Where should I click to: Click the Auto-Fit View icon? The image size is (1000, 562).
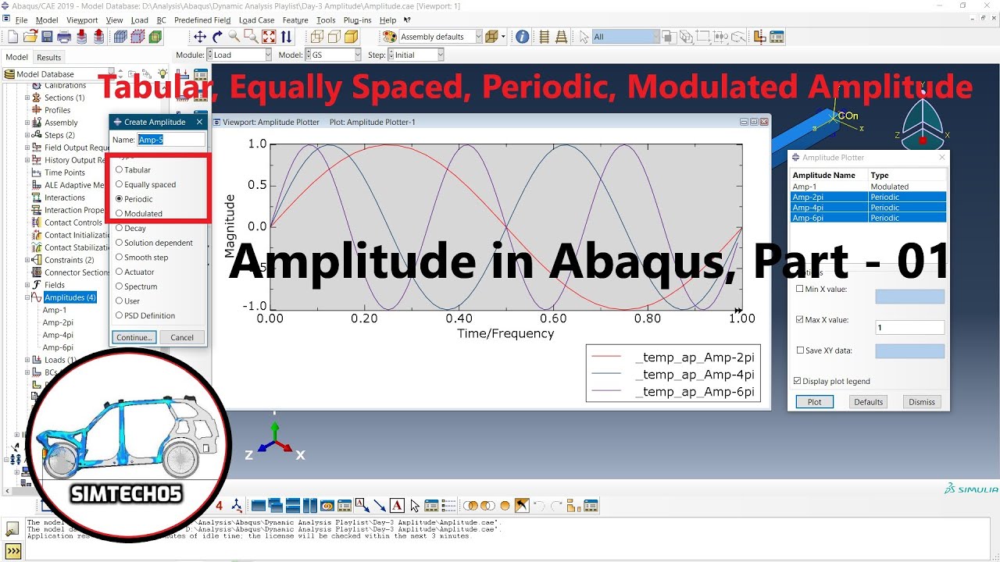(x=269, y=37)
